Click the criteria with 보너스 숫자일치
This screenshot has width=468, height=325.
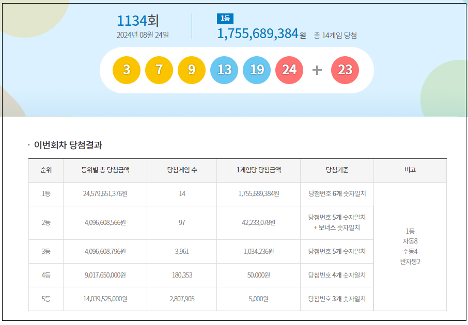point(337,223)
